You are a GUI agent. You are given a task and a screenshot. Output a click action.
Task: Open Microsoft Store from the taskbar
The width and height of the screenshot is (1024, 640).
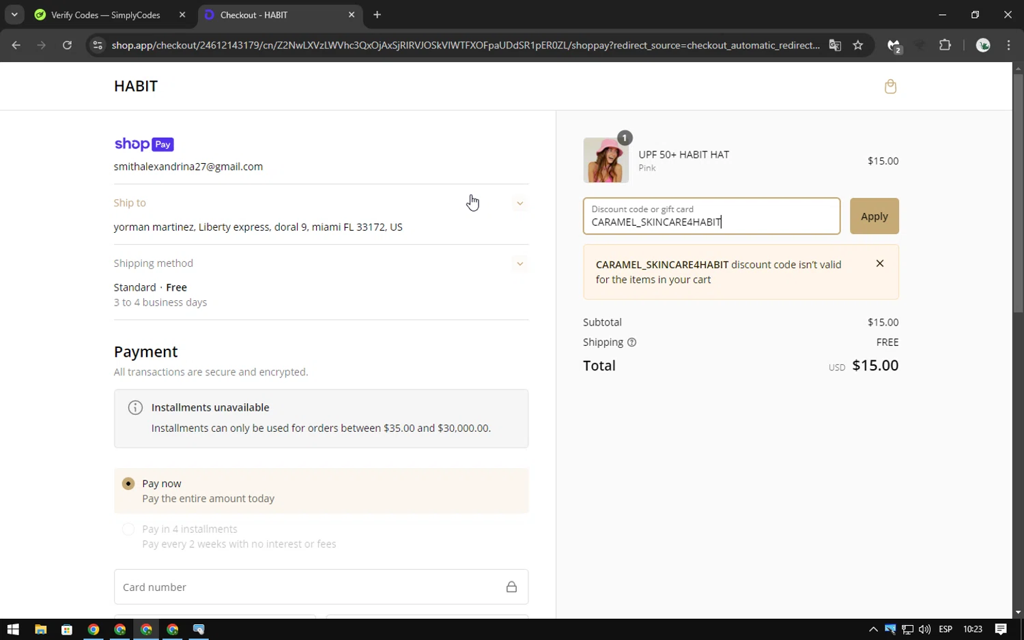pos(66,629)
